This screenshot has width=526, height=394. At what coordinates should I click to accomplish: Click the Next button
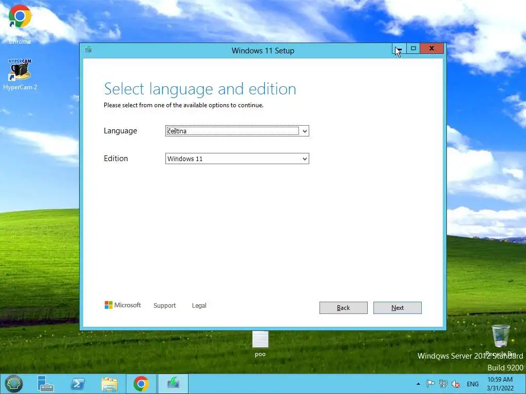coord(398,308)
